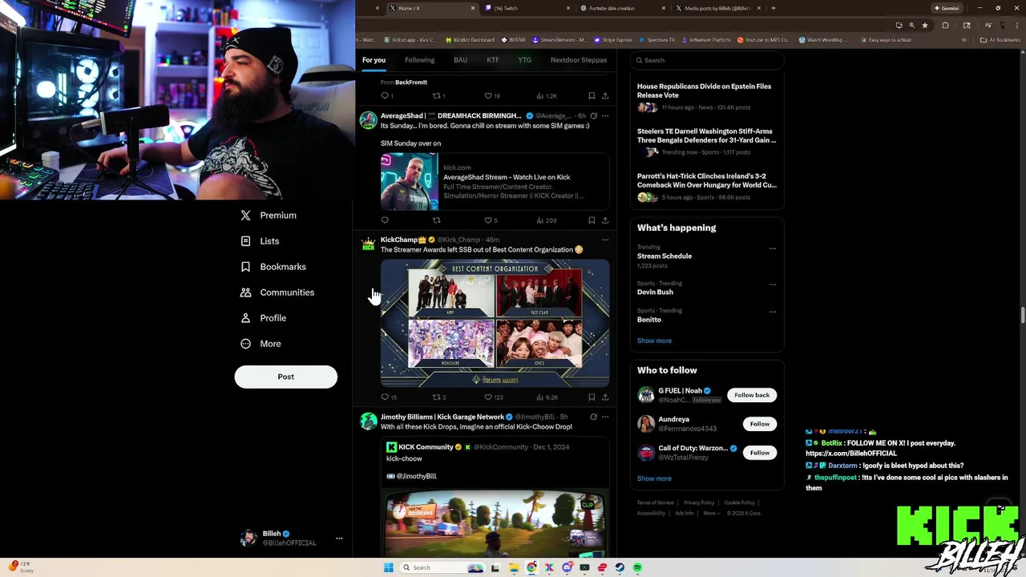Share the KickChamp post
This screenshot has height=577, width=1026.
605,397
